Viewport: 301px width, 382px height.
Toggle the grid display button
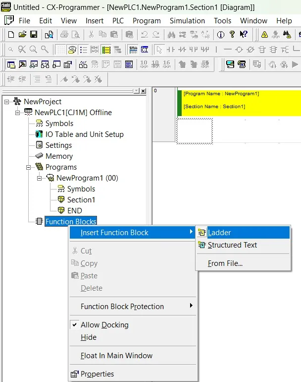click(x=61, y=50)
